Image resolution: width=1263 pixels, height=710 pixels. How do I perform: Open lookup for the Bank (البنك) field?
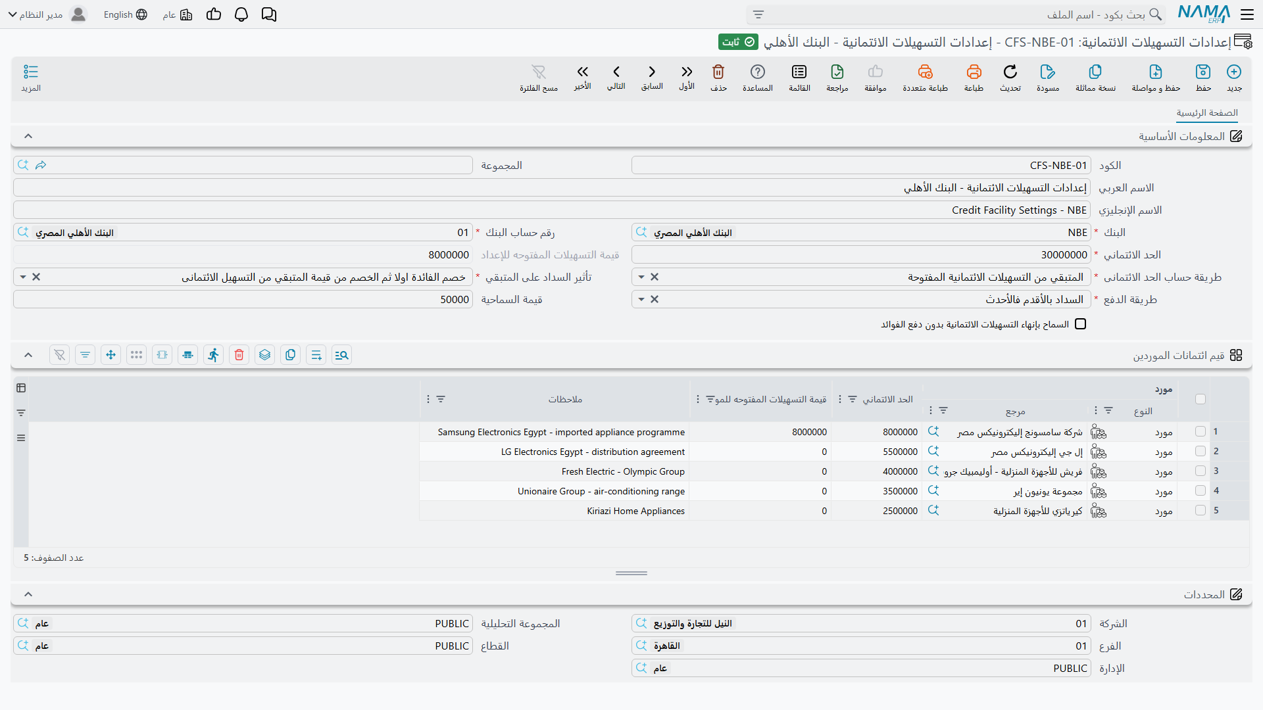[641, 232]
